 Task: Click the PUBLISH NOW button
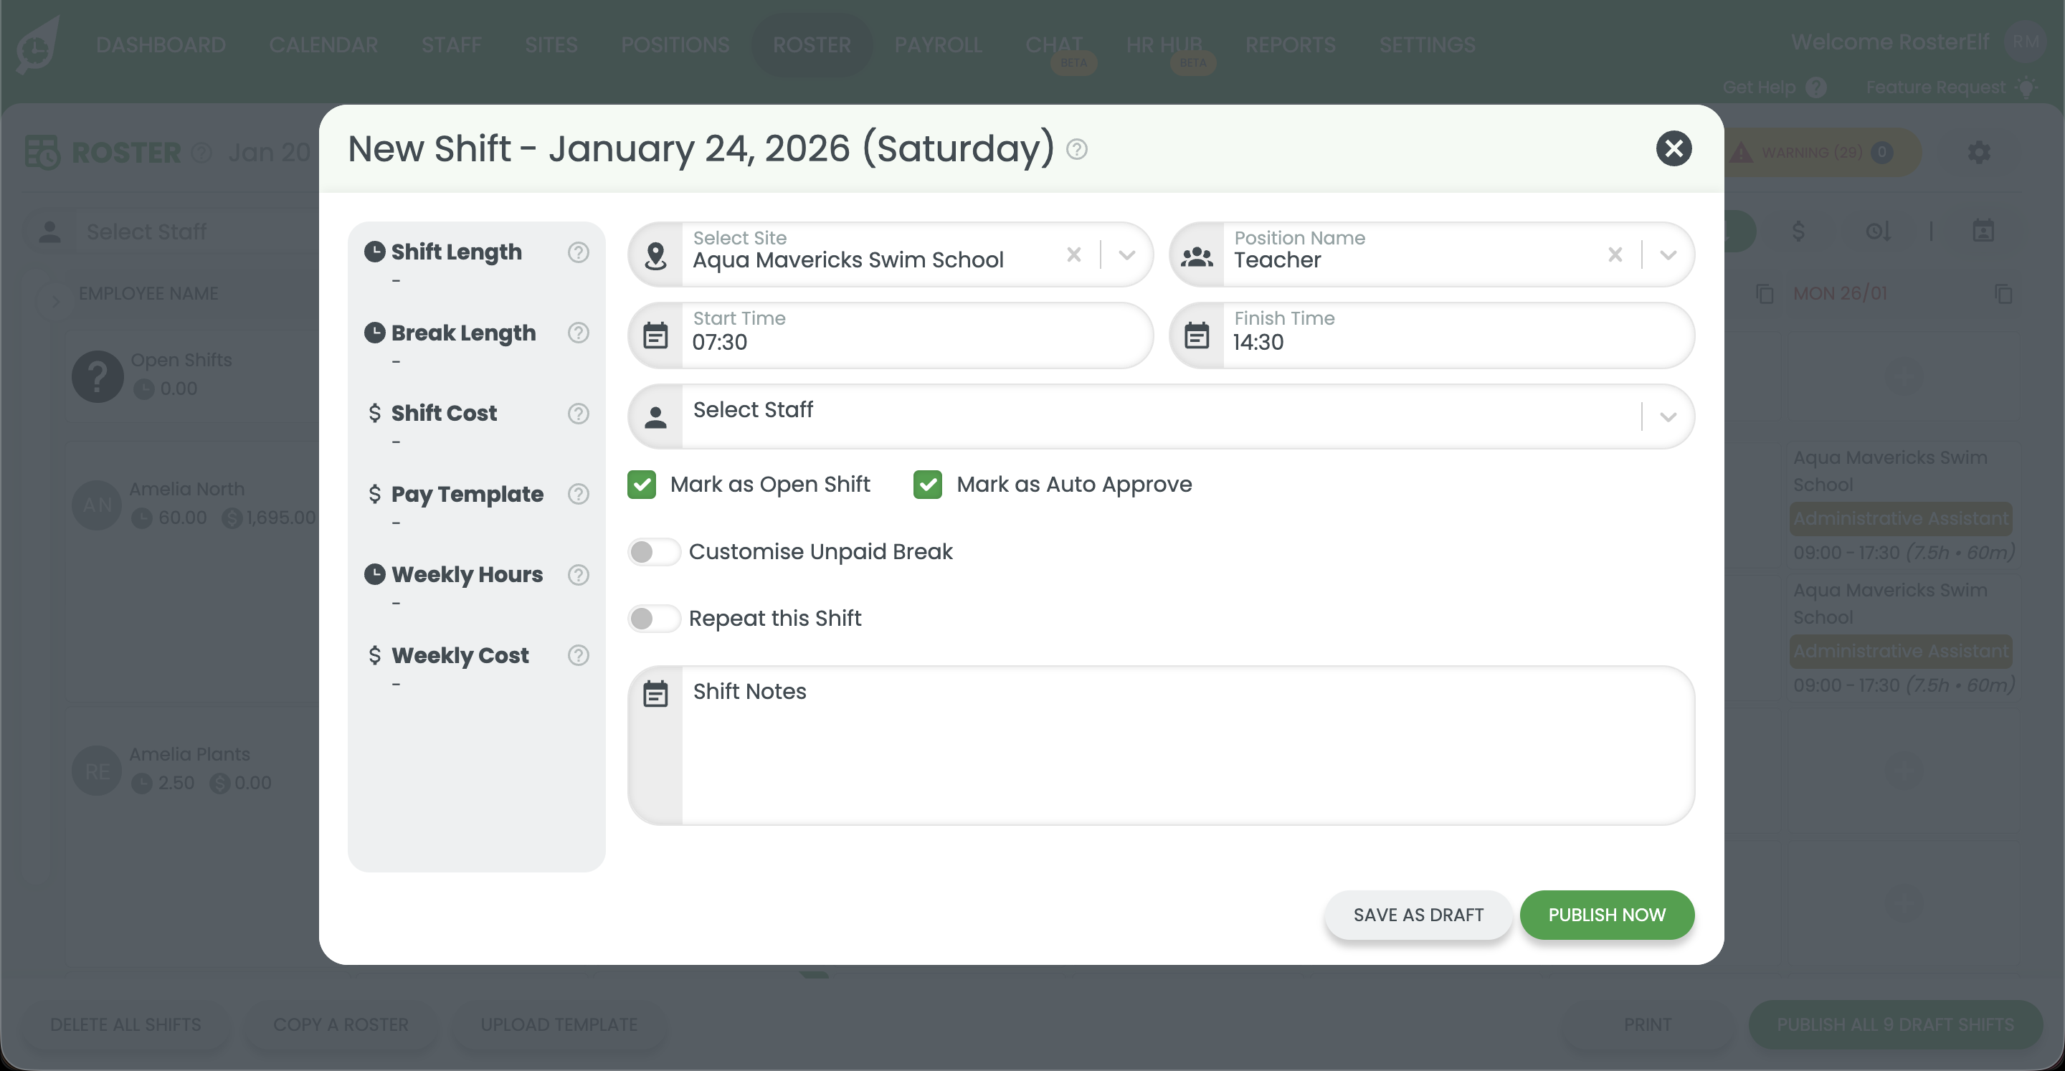pyautogui.click(x=1606, y=915)
